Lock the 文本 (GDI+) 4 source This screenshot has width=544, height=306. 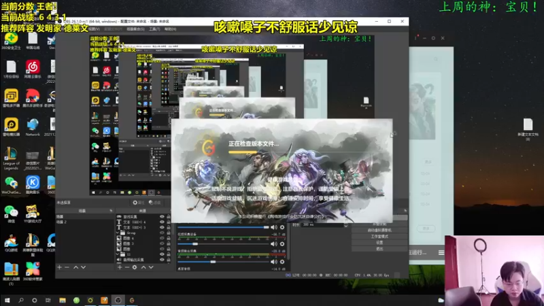tap(168, 222)
